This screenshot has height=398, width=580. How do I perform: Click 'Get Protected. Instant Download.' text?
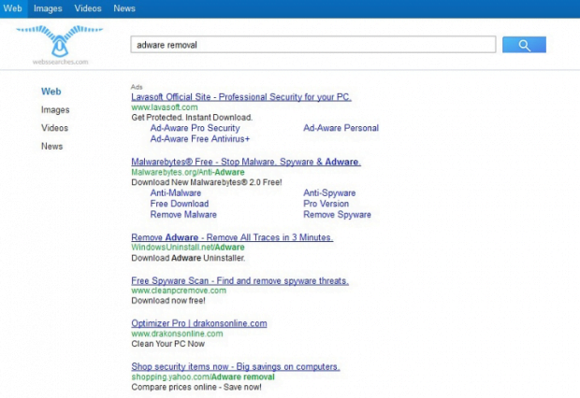(192, 118)
